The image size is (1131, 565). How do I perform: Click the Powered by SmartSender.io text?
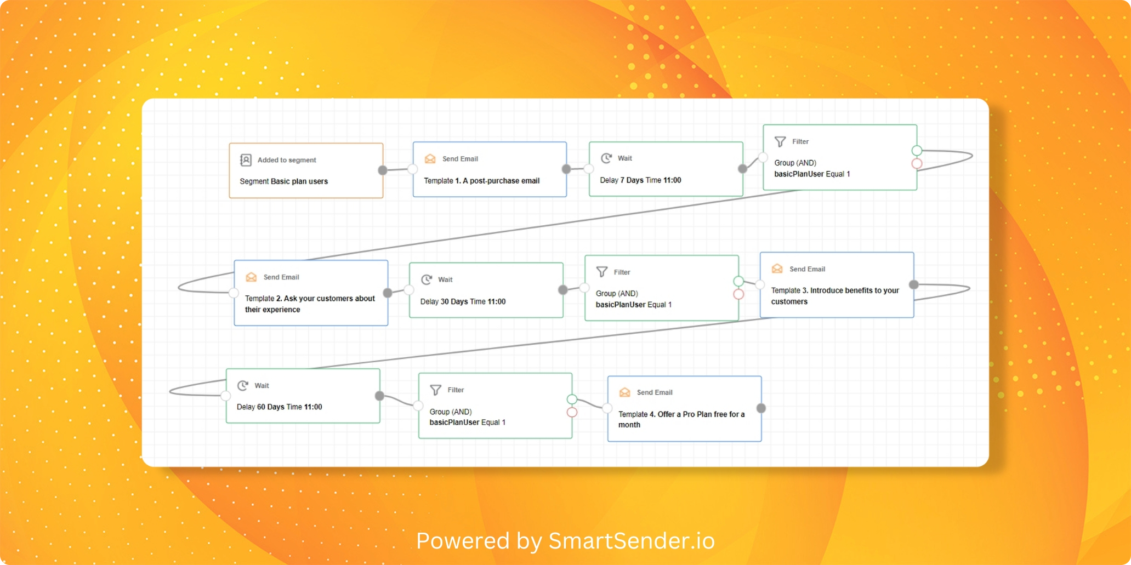point(565,541)
